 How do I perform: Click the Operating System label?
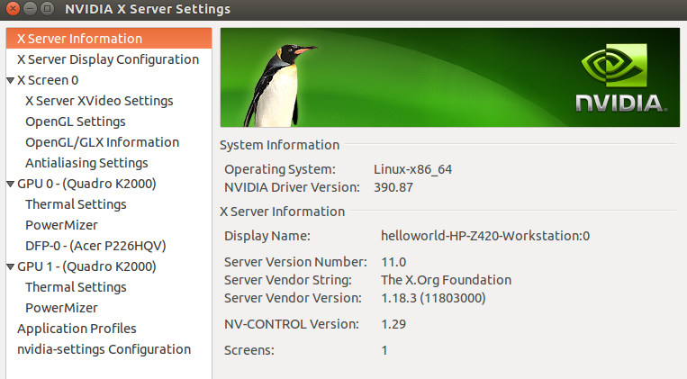pos(280,169)
